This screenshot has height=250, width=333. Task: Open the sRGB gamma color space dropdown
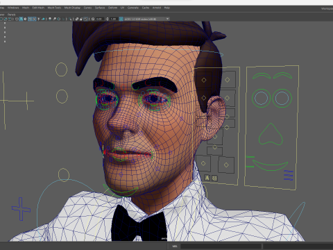(147, 19)
